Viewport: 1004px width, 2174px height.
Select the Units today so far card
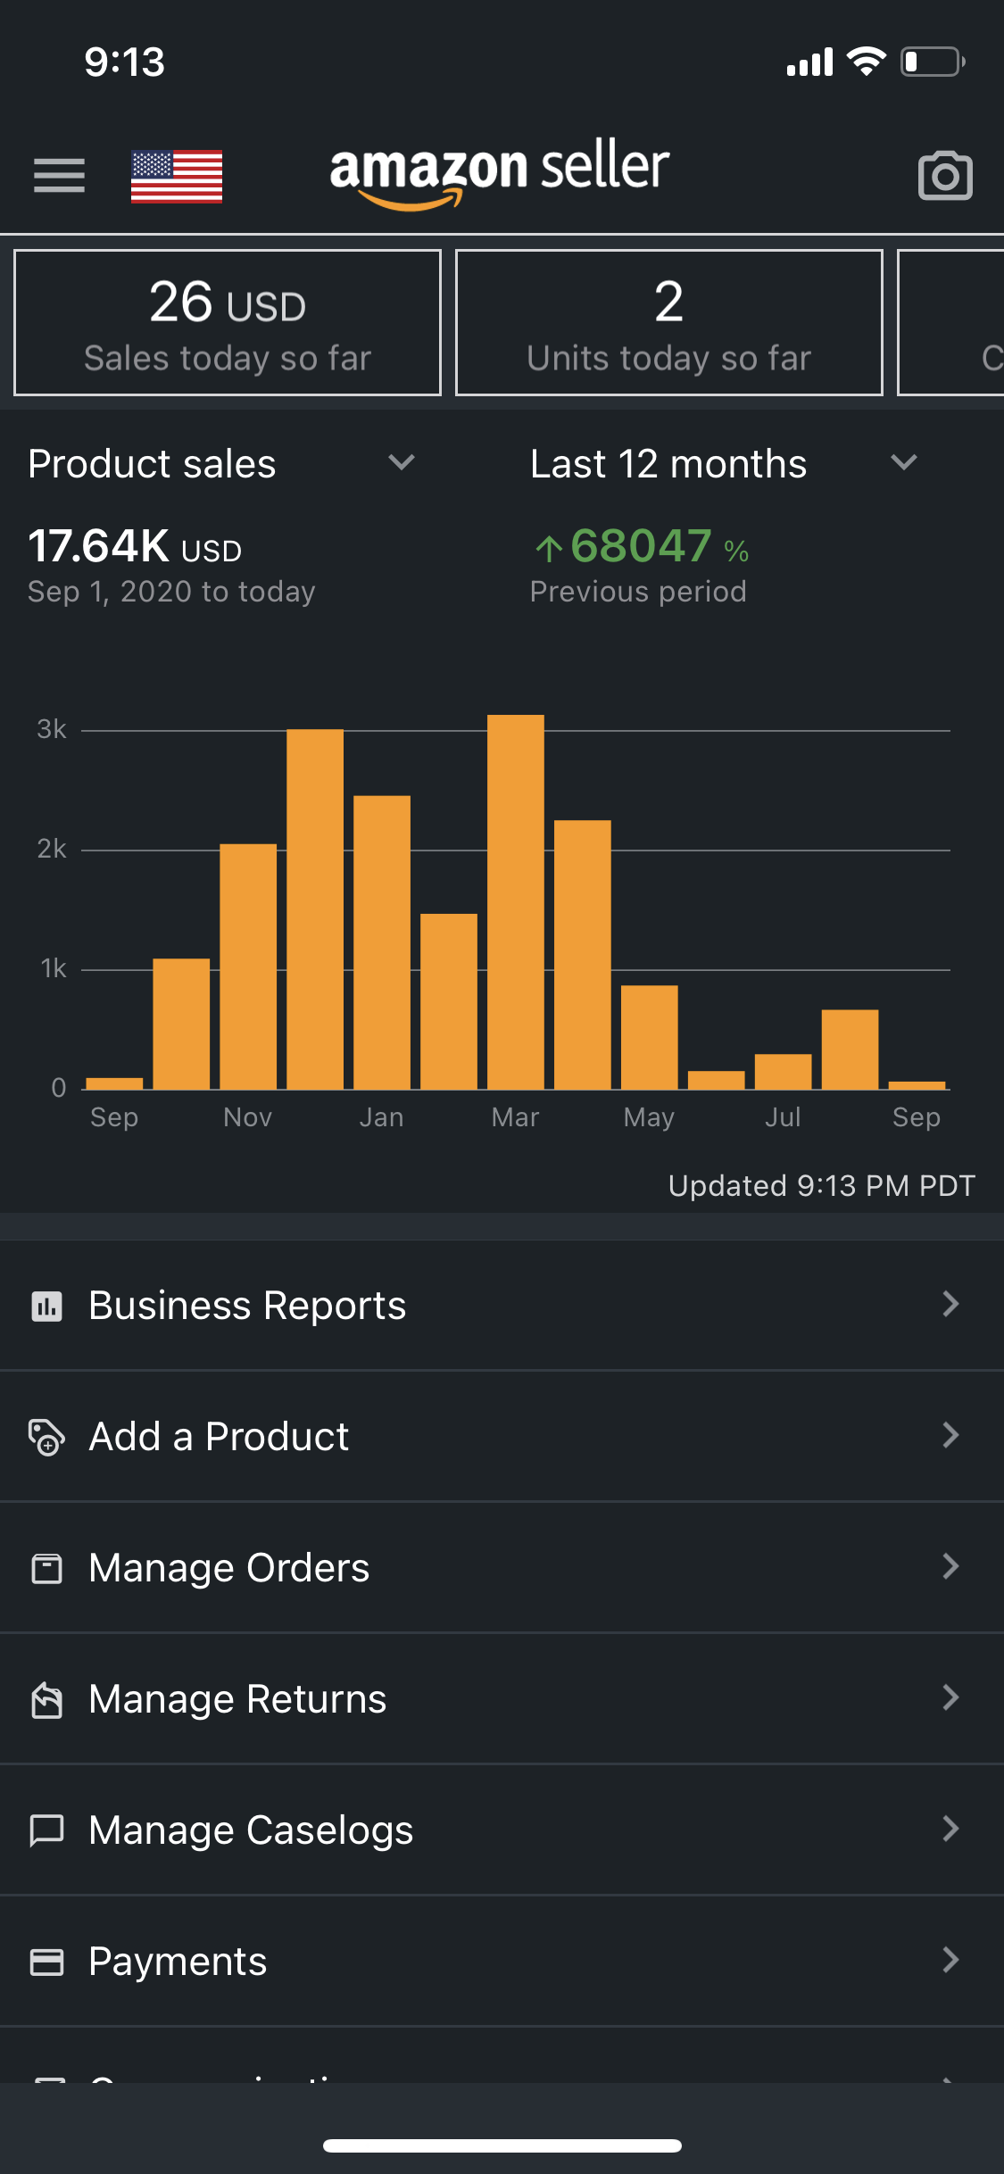[x=668, y=323]
